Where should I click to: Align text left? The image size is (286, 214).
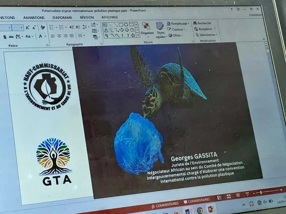tap(53, 36)
